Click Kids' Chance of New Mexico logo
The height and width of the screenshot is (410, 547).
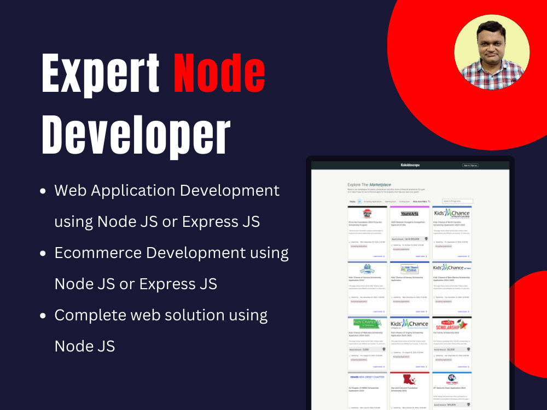(452, 267)
